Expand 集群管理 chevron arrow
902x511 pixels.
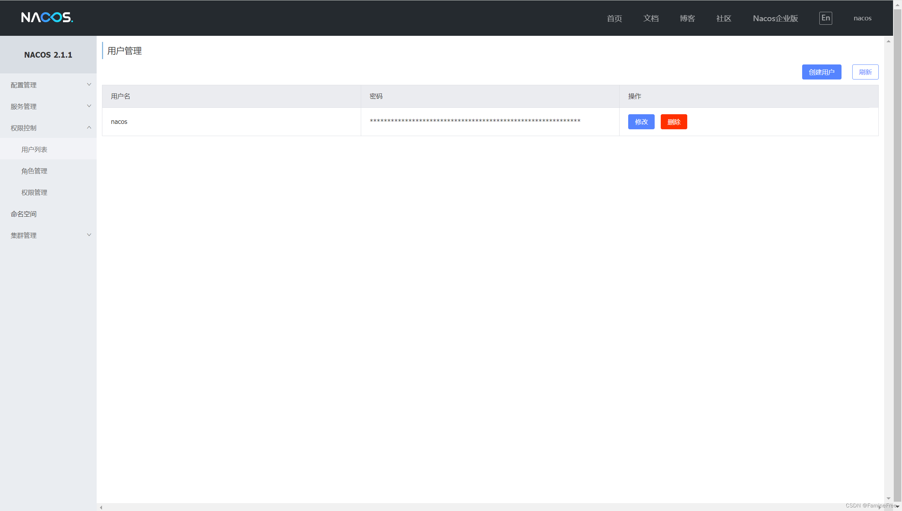89,235
